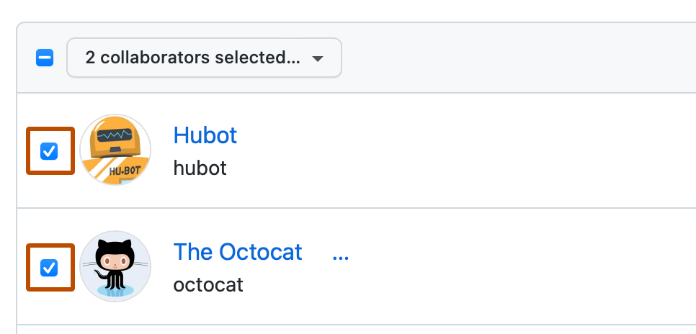Visit the Hubot profile link
696x334 pixels.
[205, 135]
